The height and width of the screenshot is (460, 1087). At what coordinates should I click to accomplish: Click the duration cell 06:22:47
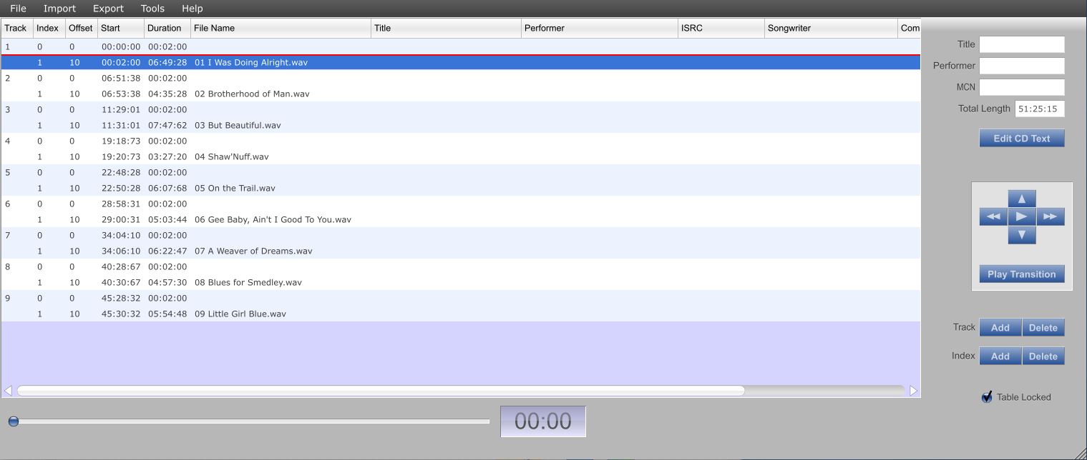[167, 251]
